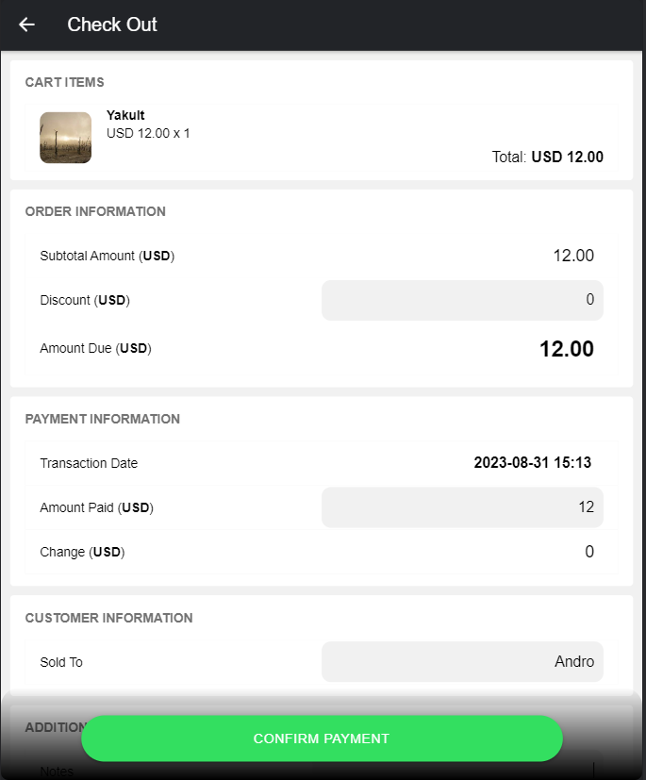The height and width of the screenshot is (780, 646).
Task: Select the Yakult product name
Action: coord(125,115)
